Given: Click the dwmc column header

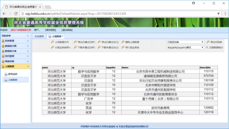Looking at the screenshot, I should click(x=160, y=67).
